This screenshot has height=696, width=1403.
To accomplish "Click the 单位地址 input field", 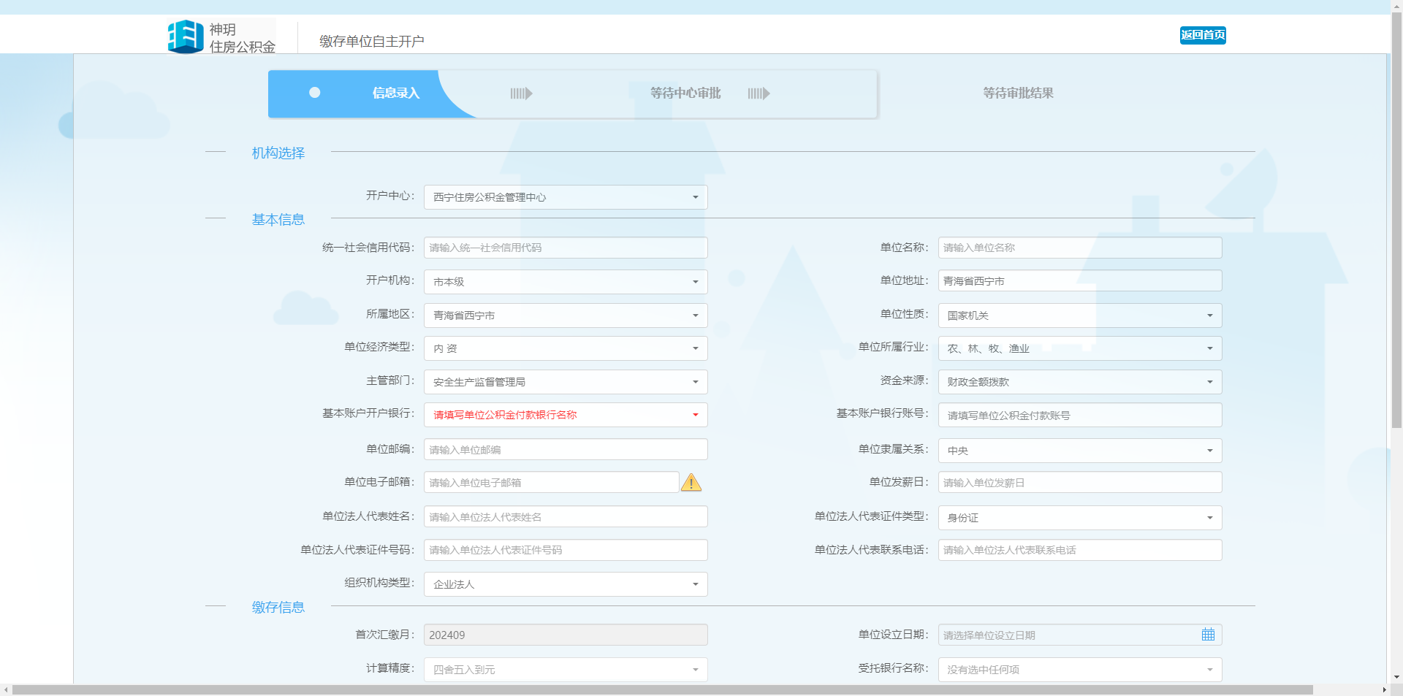I will click(x=1080, y=281).
